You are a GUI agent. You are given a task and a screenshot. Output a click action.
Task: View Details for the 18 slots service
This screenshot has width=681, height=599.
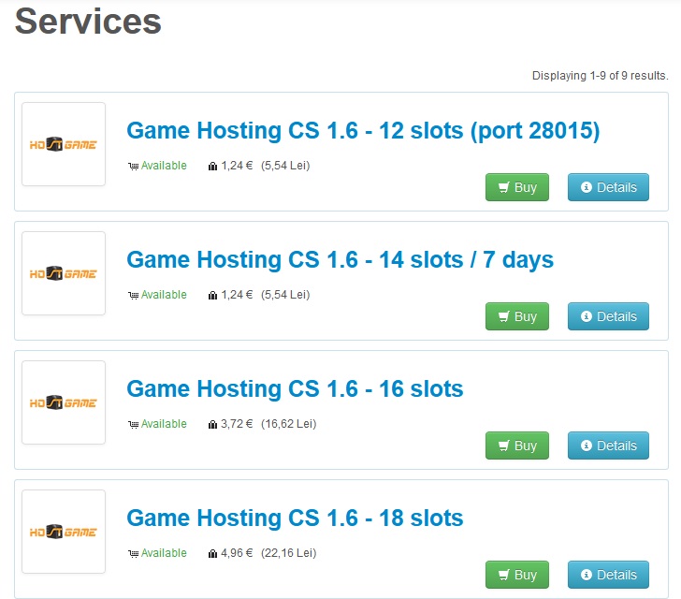point(608,575)
